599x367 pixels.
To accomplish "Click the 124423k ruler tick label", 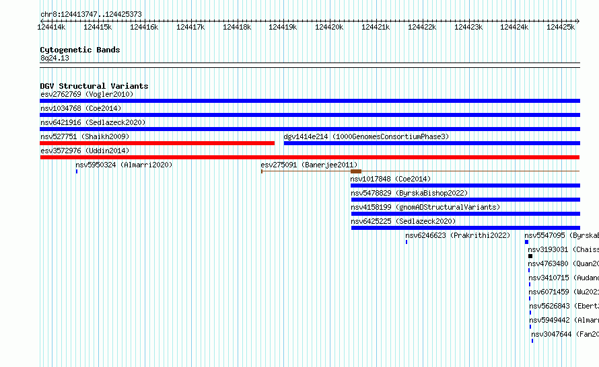I will (x=468, y=27).
